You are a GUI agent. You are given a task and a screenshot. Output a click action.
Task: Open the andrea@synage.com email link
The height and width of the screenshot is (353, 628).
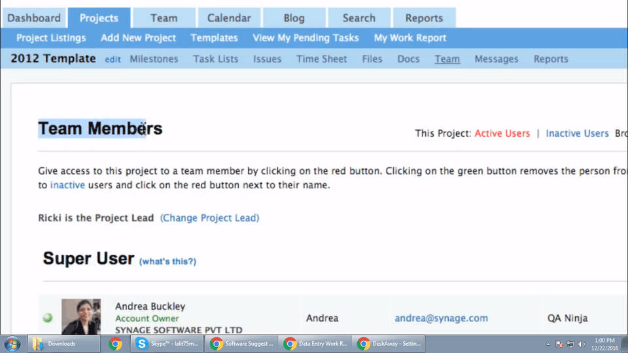pos(441,318)
